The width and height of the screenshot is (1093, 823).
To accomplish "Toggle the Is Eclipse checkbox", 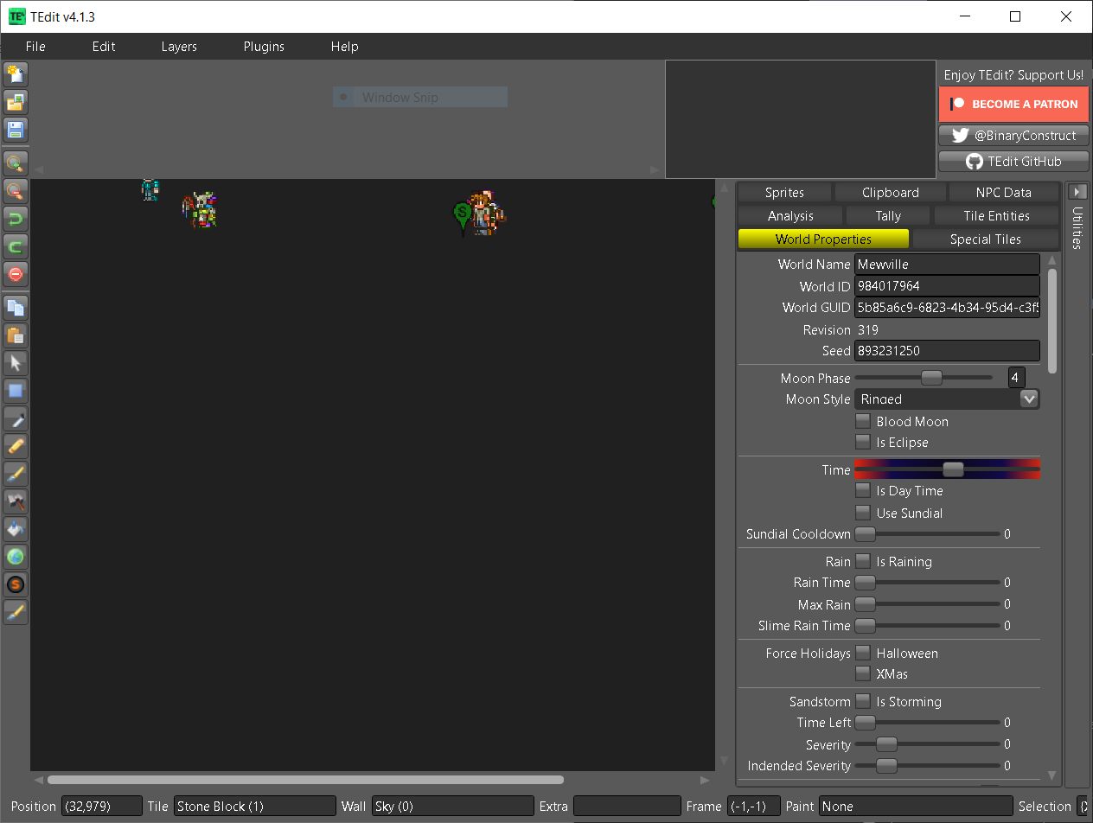I will 863,442.
